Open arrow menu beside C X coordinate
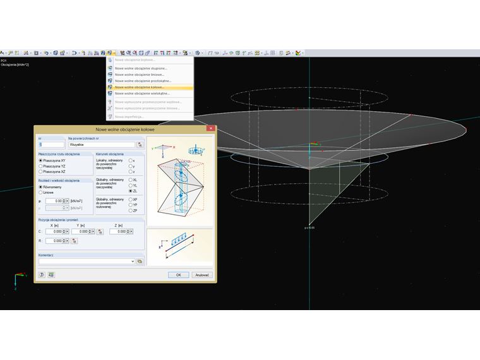480x360 pixels. click(68, 232)
